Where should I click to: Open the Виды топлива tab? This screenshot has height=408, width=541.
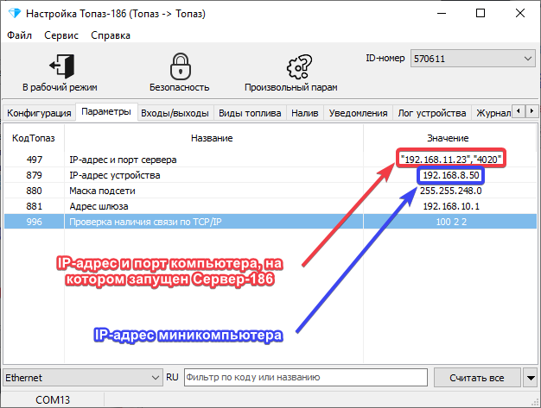[250, 113]
